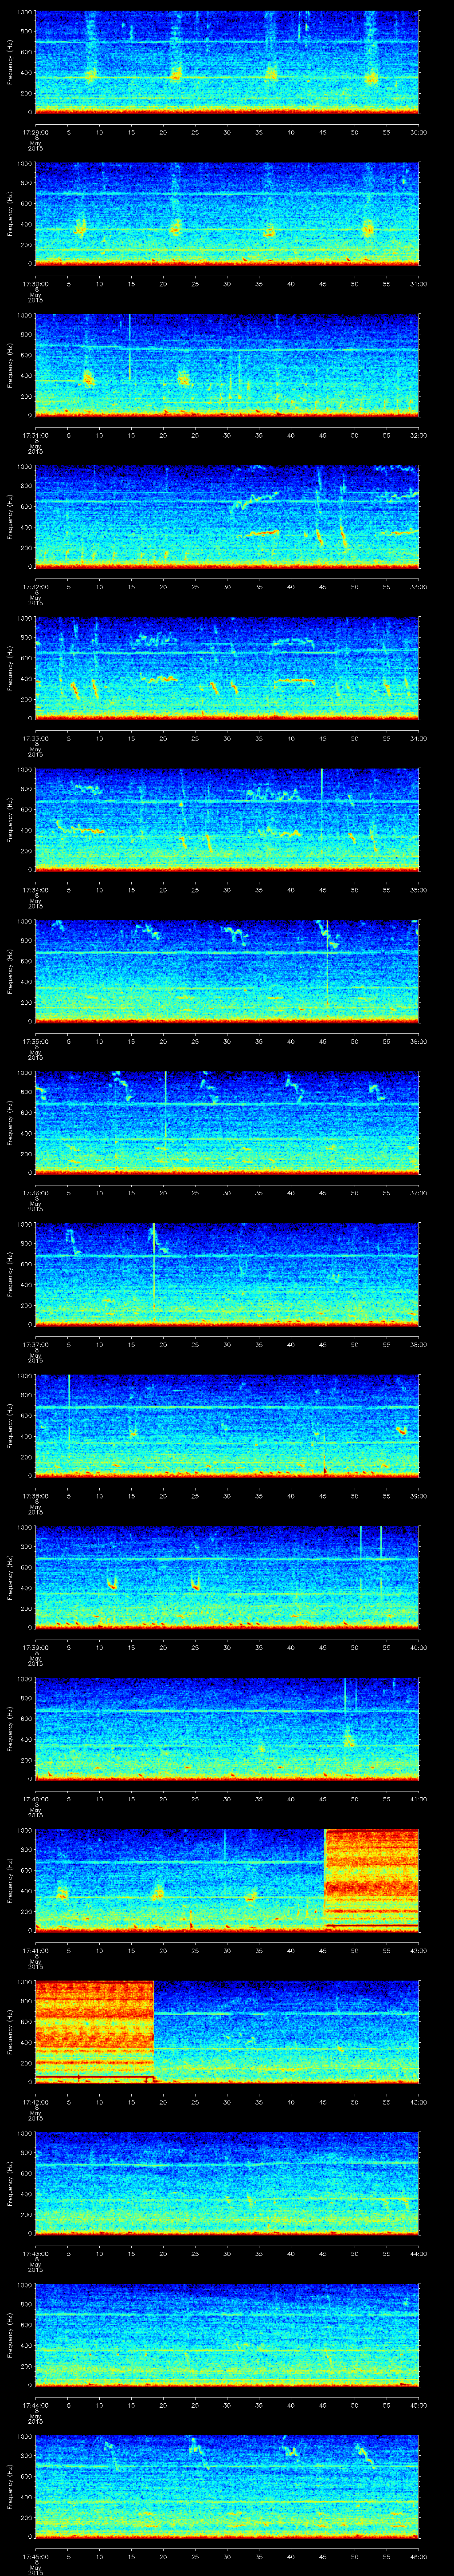Screen dimensions: 454x2576
Task: Click the 20-second tick label in the 17:42:00 row
Action: [x=163, y=2101]
